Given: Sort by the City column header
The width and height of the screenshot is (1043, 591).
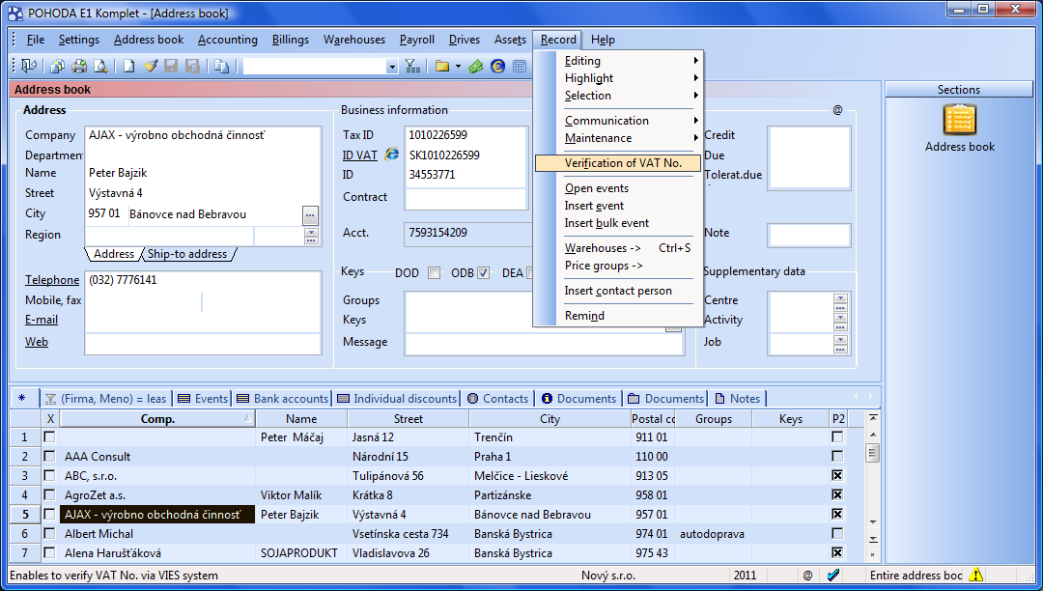Looking at the screenshot, I should coord(550,419).
